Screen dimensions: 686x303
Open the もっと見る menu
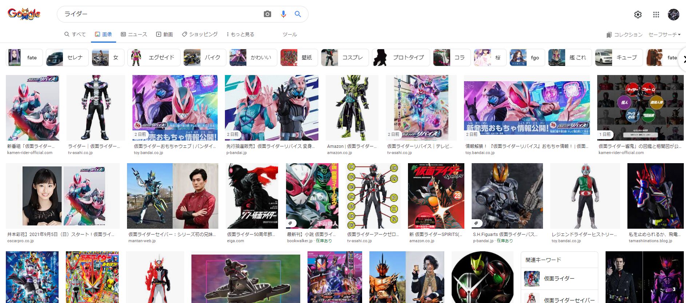pyautogui.click(x=240, y=34)
